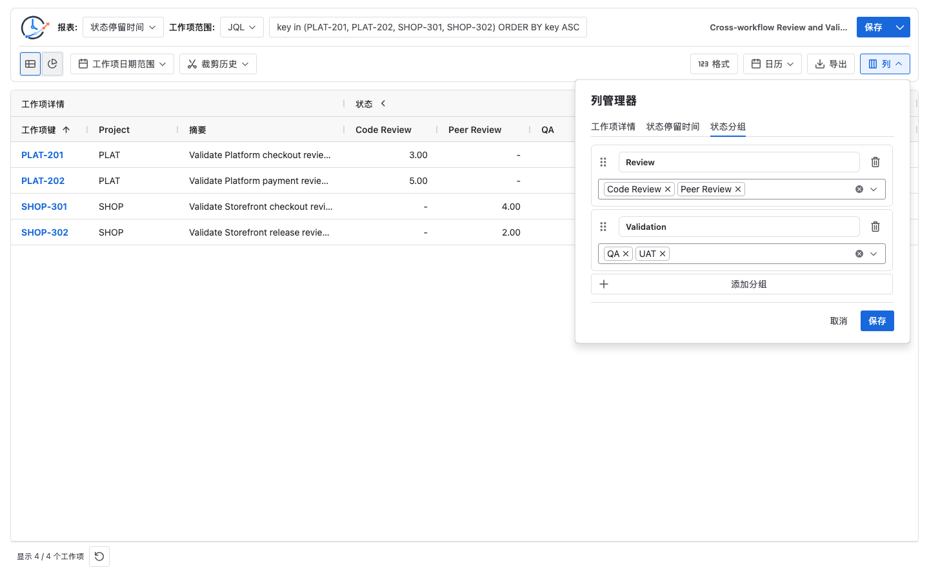929x581 pixels.
Task: Click the 导出 export button
Action: pyautogui.click(x=831, y=64)
